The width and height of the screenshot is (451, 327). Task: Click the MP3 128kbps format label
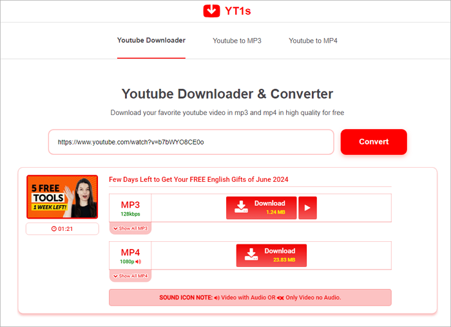point(130,208)
